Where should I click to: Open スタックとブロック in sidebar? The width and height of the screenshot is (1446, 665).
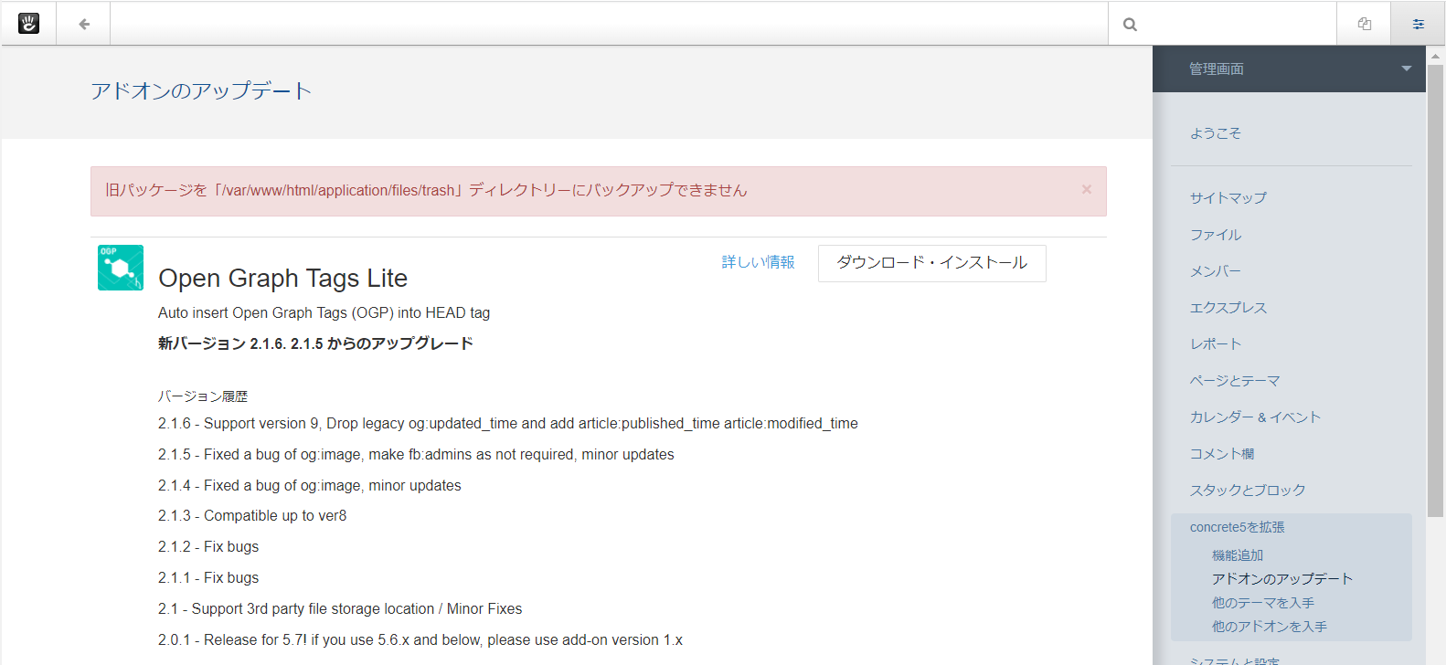pyautogui.click(x=1247, y=491)
